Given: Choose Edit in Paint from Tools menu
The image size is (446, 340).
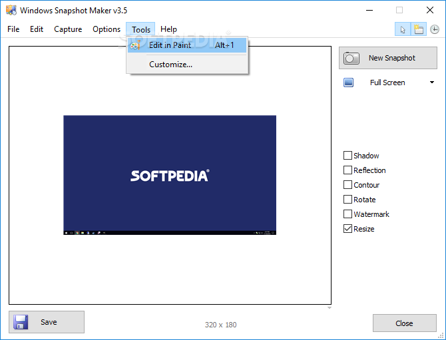Looking at the screenshot, I should [x=187, y=45].
